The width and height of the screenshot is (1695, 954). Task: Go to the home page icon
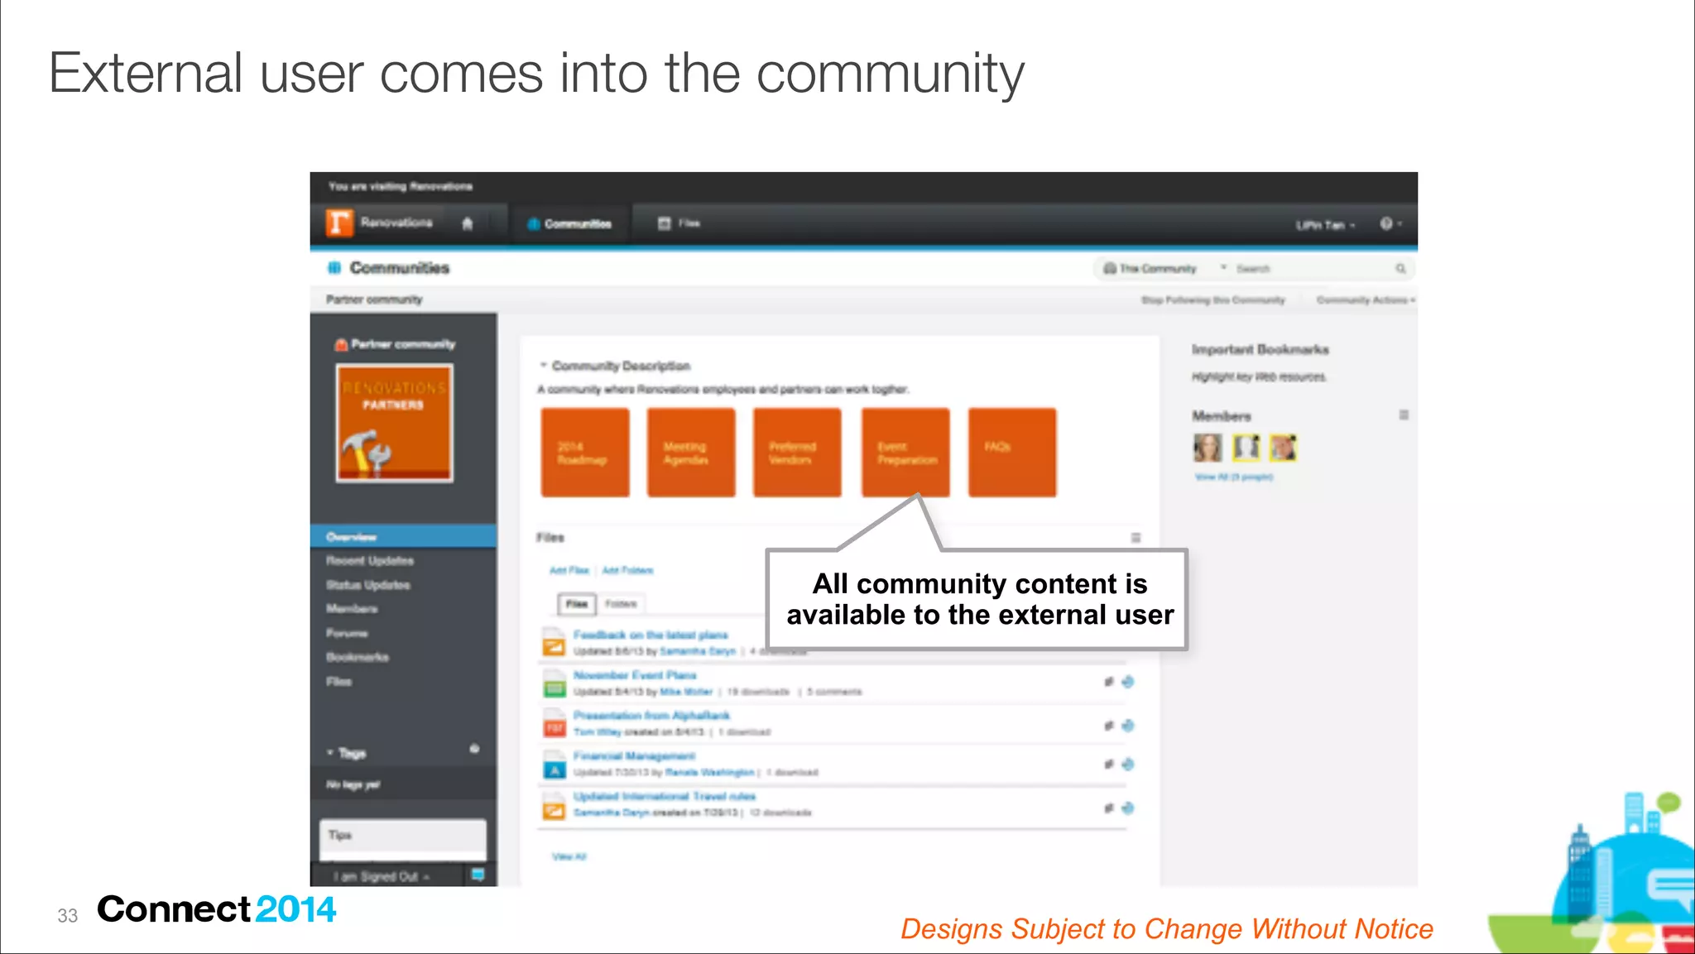(467, 223)
